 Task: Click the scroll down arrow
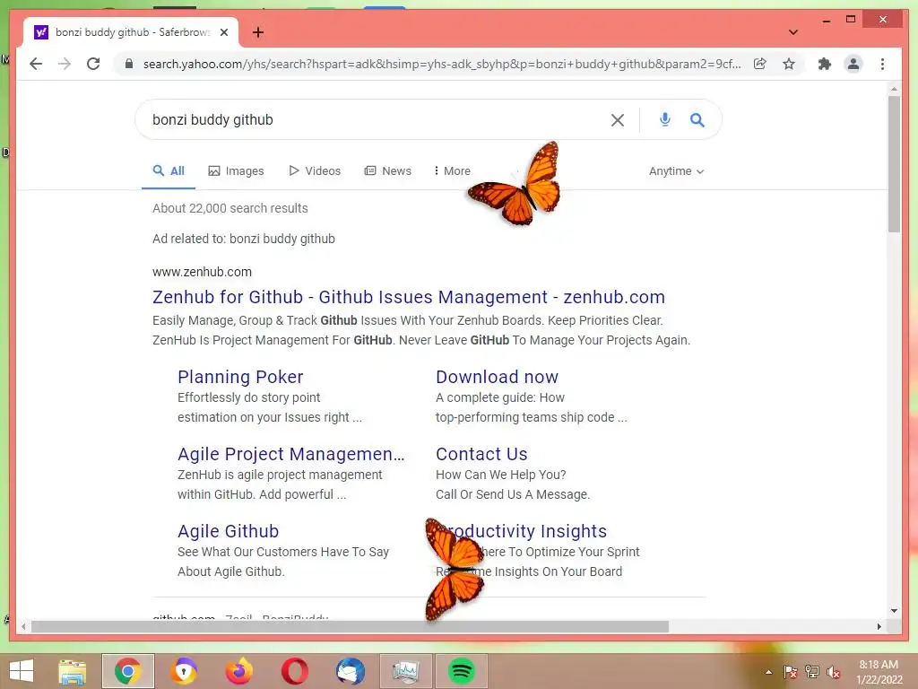pos(894,610)
